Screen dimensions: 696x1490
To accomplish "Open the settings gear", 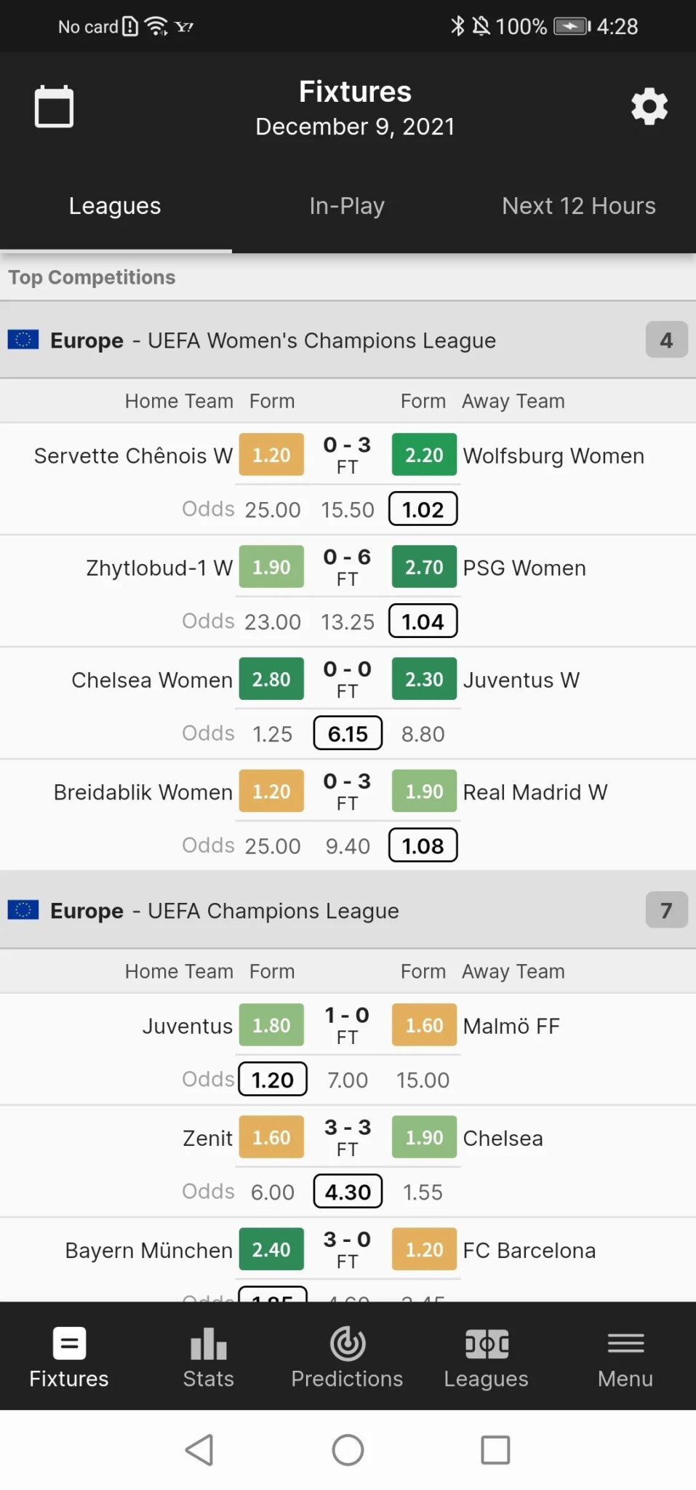I will (649, 105).
